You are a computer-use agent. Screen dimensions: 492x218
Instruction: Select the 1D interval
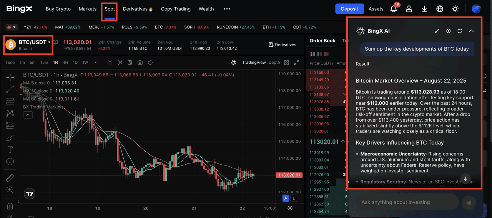(75, 63)
